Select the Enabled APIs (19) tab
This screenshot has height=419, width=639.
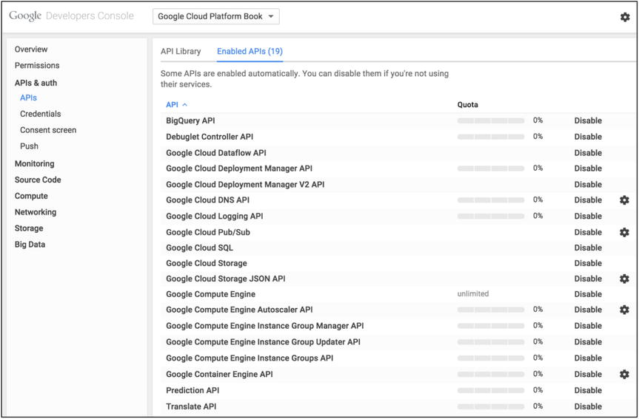[x=250, y=51]
